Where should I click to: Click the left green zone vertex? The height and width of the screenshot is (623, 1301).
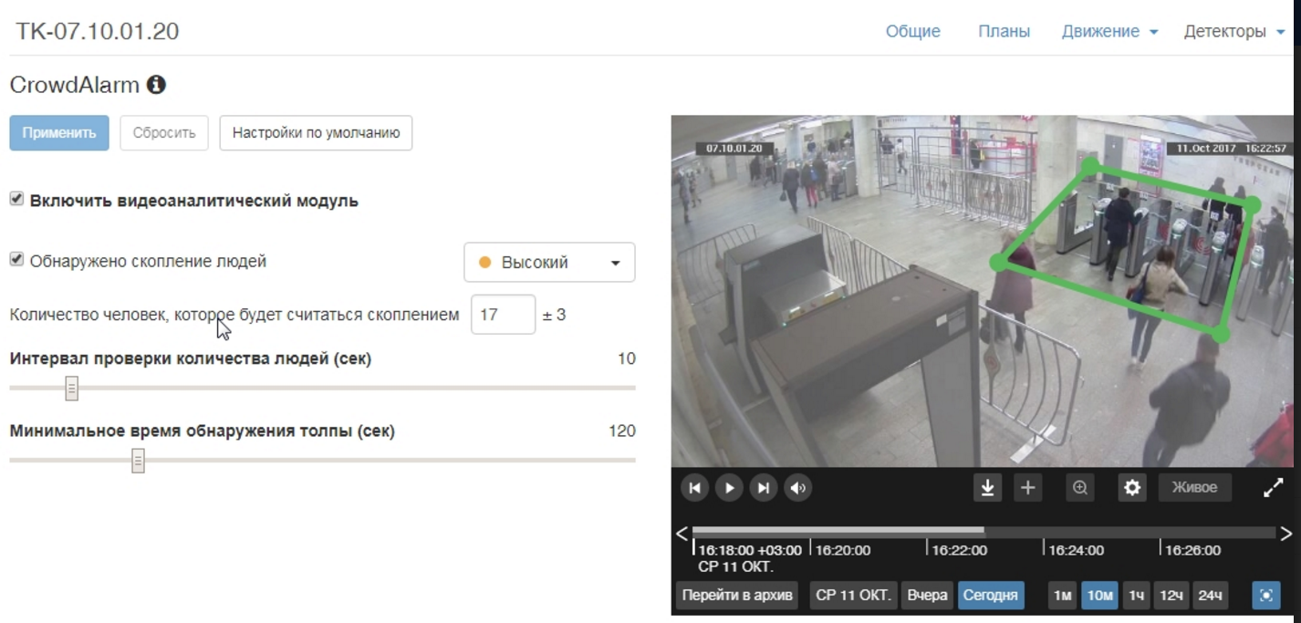(x=999, y=263)
